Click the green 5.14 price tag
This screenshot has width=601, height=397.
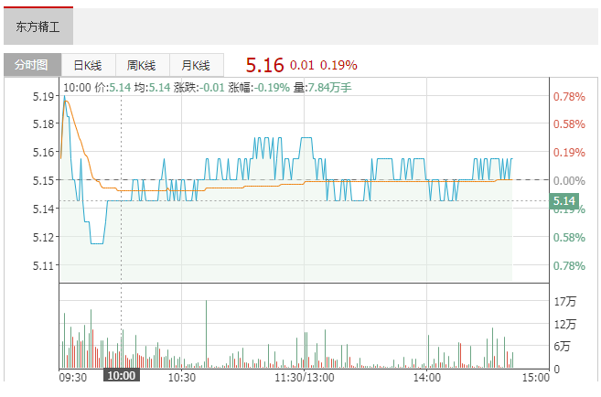pyautogui.click(x=563, y=201)
